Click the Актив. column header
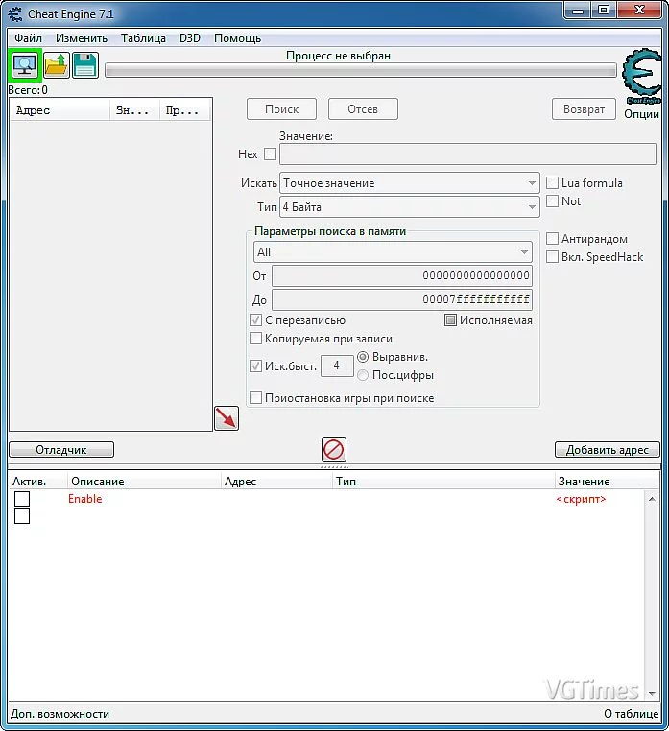The width and height of the screenshot is (669, 731). pyautogui.click(x=37, y=482)
